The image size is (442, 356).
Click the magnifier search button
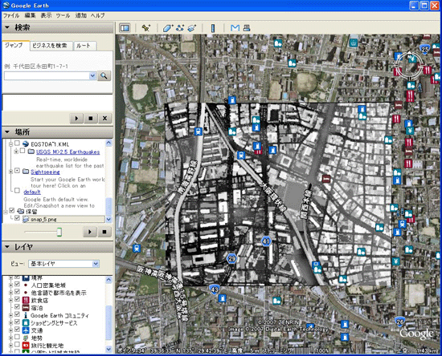point(104,76)
